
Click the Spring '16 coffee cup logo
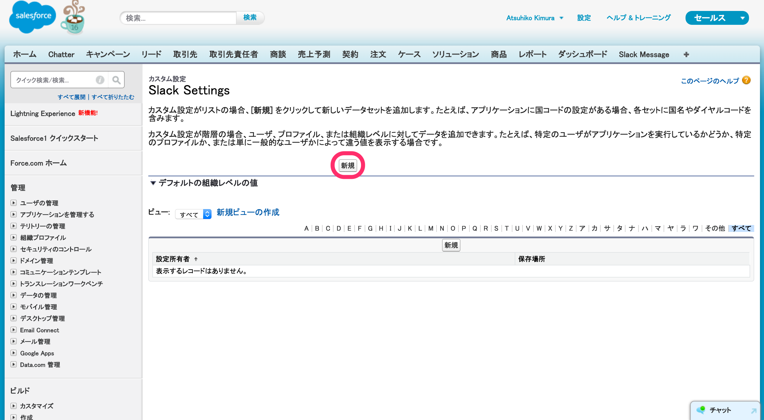[73, 18]
